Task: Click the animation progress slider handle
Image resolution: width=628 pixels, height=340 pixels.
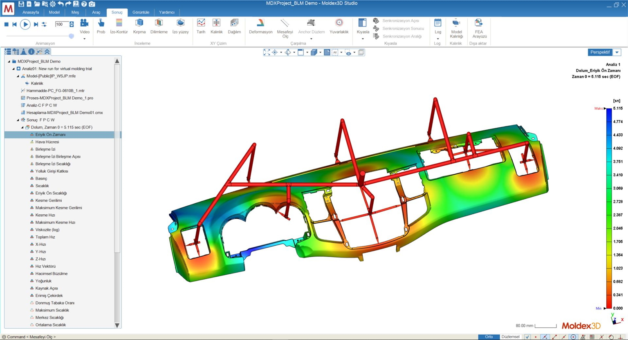Action: point(71,36)
